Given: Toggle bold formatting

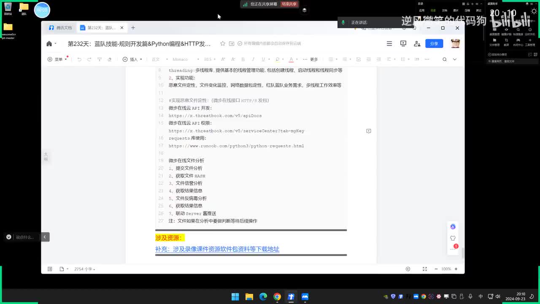Looking at the screenshot, I should coord(243,60).
